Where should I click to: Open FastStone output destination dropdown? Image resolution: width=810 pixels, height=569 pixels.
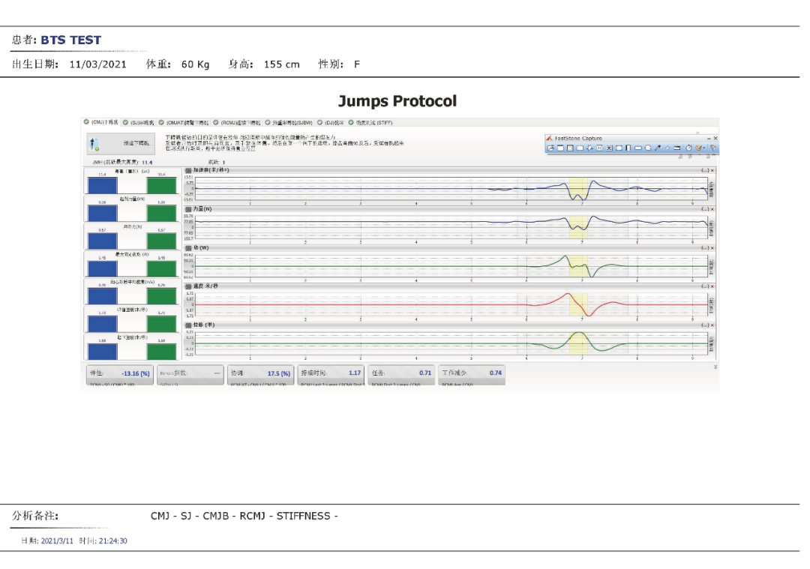pos(703,148)
